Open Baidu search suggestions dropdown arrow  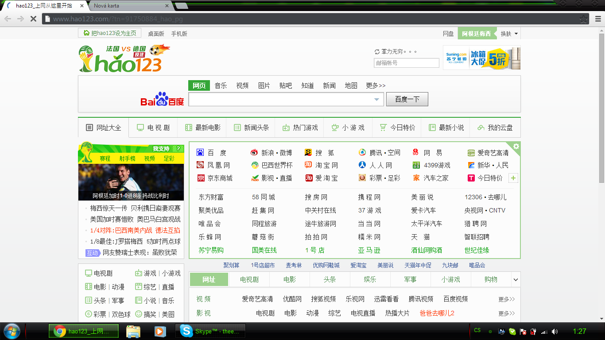pyautogui.click(x=377, y=100)
